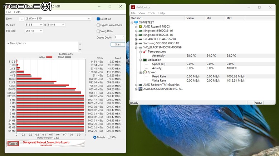Screen dimensions: 279x156
Task: Click the first Kingston KF560C36-16 memory icon
Action: pos(140,31)
